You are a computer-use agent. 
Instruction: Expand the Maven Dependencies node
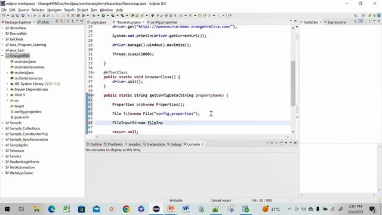pyautogui.click(x=7, y=90)
